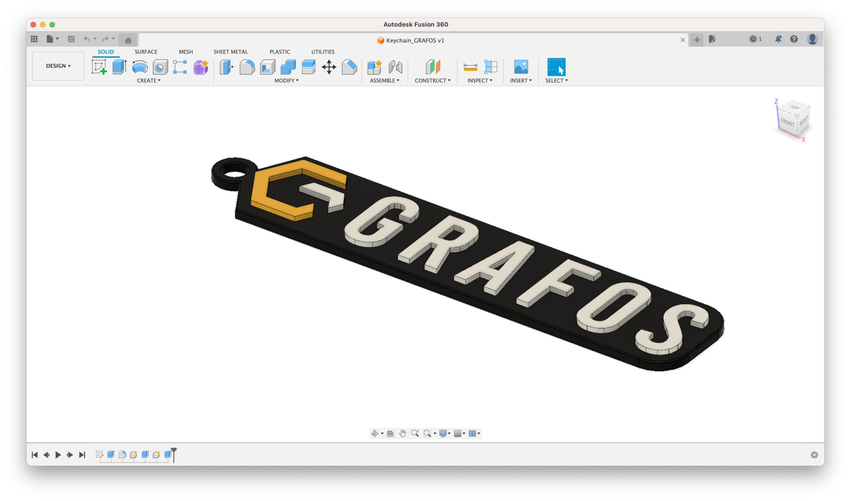Open Grid and Snaps dropdown
Viewport: 851px width, 501px height.
point(460,433)
